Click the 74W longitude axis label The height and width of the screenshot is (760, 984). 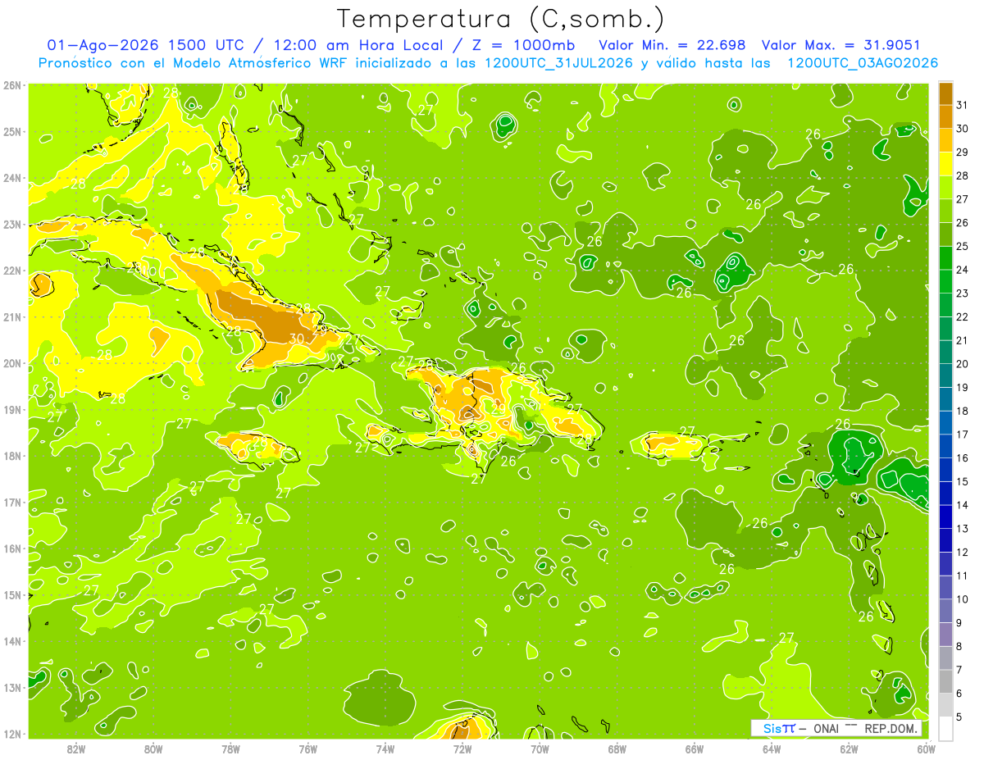pyautogui.click(x=385, y=749)
